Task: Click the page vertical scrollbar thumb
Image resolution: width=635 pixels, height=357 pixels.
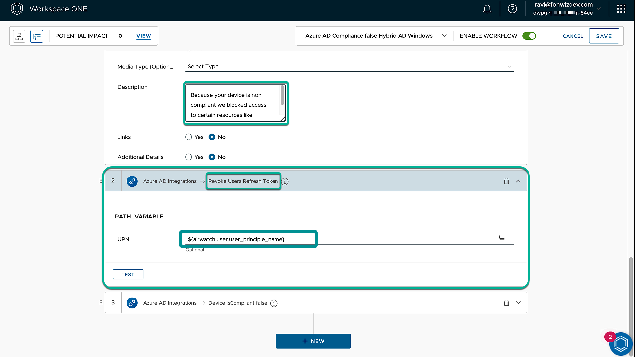Action: 631,297
